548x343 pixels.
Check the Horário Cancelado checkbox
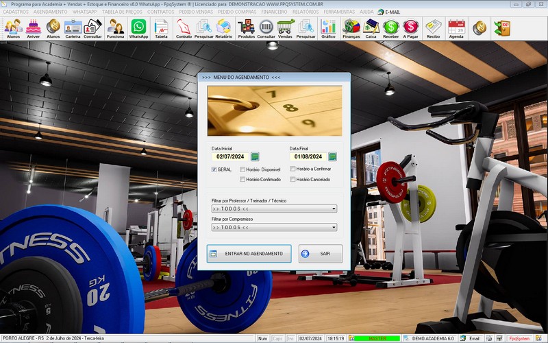point(292,179)
